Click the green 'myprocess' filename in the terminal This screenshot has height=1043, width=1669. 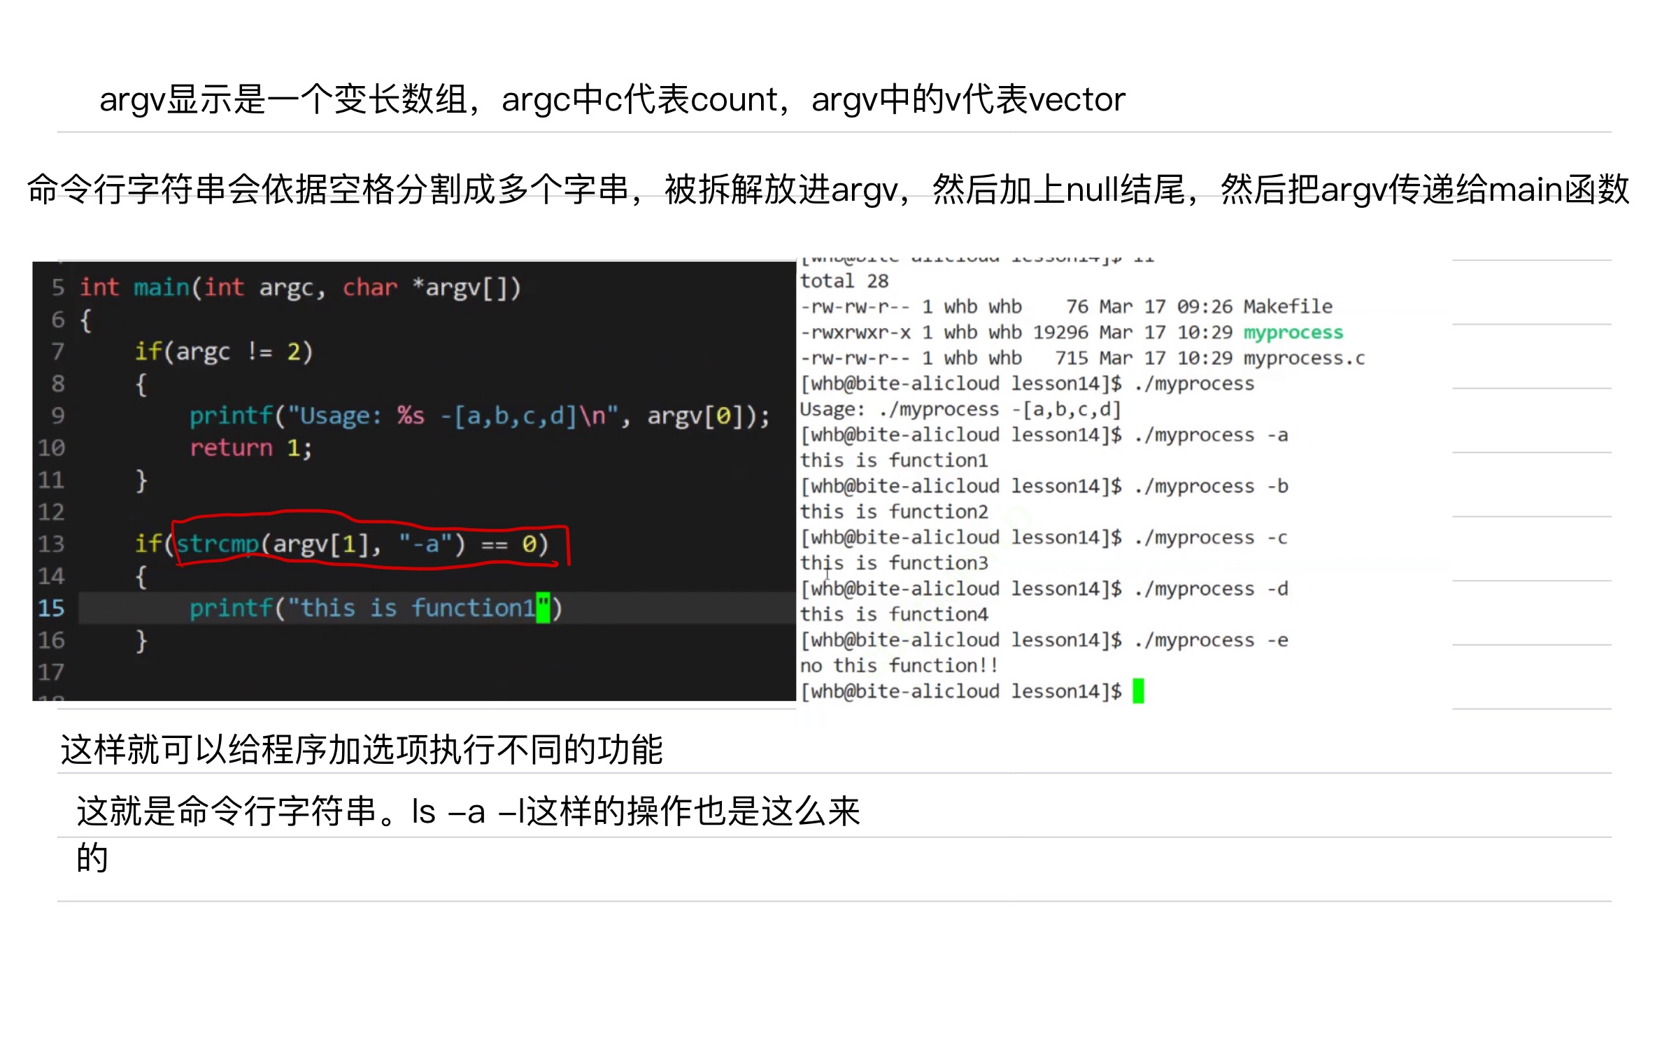point(1293,332)
